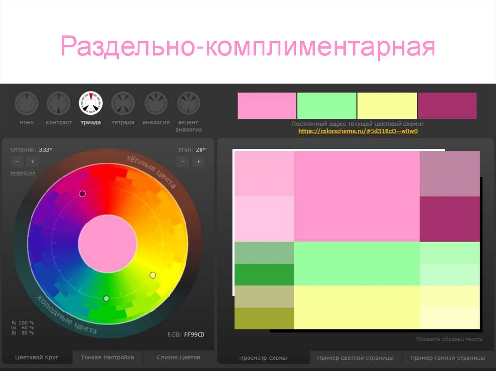Select the акцент аналогия scheme icon
This screenshot has width=496, height=371.
pyautogui.click(x=188, y=104)
